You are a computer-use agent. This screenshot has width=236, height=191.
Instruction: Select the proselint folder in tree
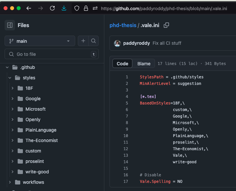(x=35, y=161)
